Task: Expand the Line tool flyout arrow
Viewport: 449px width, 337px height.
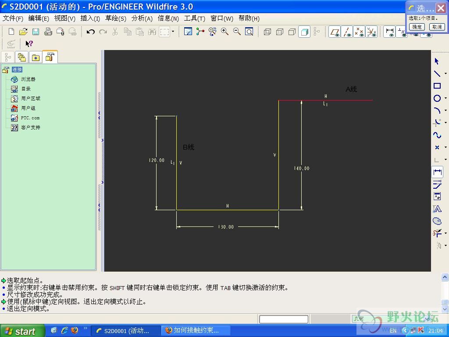Action: pyautogui.click(x=445, y=74)
